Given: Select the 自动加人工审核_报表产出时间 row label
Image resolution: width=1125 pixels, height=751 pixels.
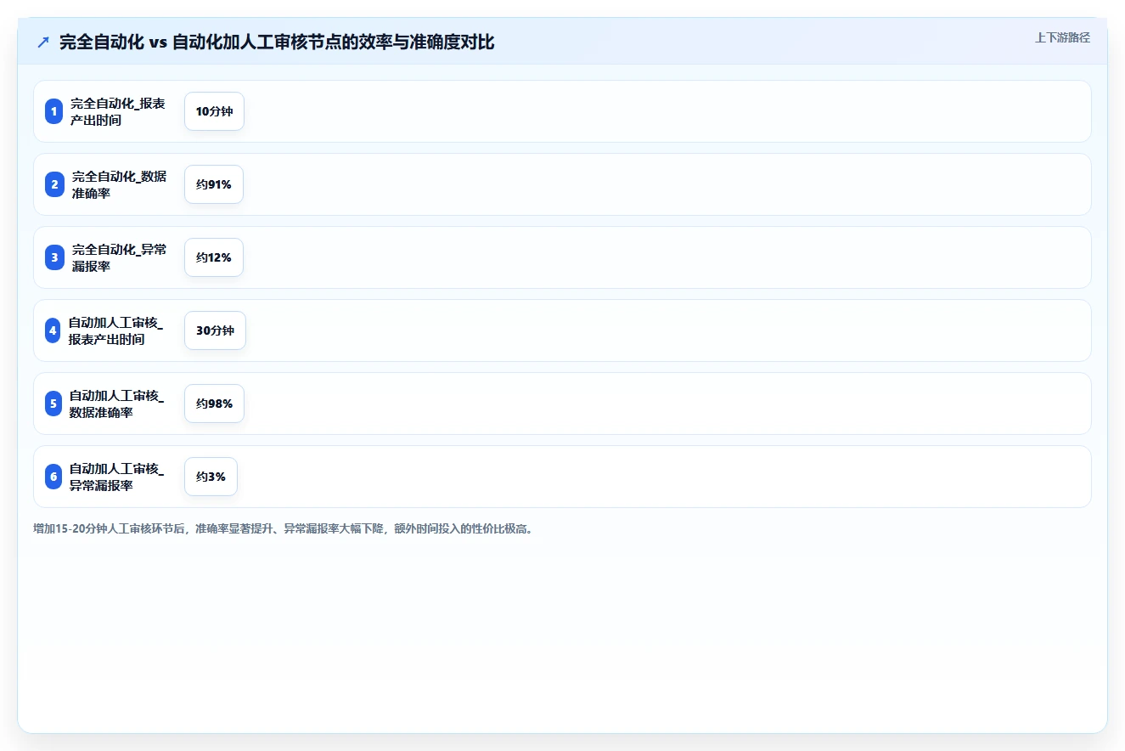Looking at the screenshot, I should pos(116,330).
